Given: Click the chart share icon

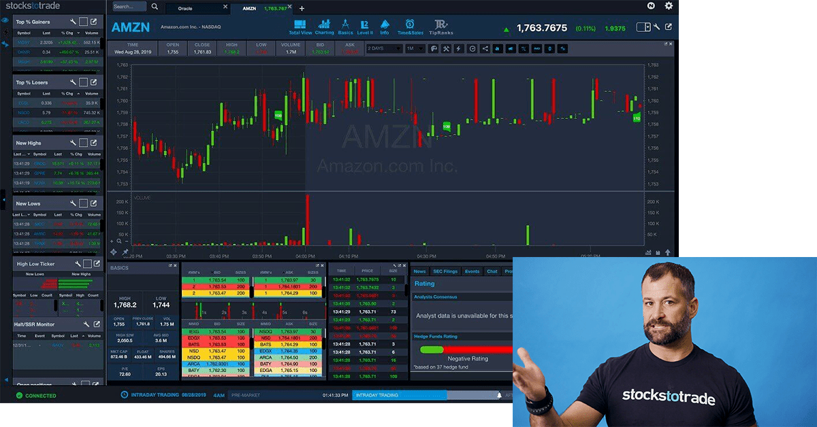Looking at the screenshot, I should [485, 49].
